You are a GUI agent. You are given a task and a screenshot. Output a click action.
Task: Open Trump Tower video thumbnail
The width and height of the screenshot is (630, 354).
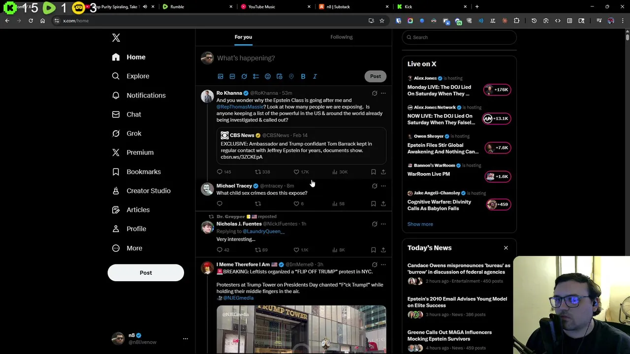pos(301,329)
